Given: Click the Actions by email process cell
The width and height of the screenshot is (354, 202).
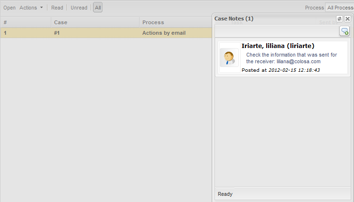Looking at the screenshot, I should click(x=164, y=33).
